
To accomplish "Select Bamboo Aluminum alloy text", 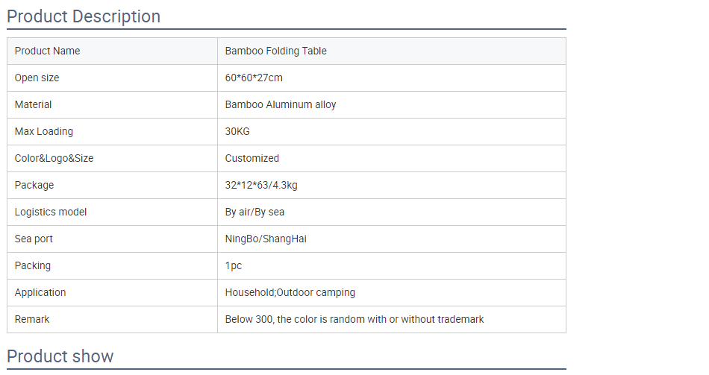I will pyautogui.click(x=281, y=105).
